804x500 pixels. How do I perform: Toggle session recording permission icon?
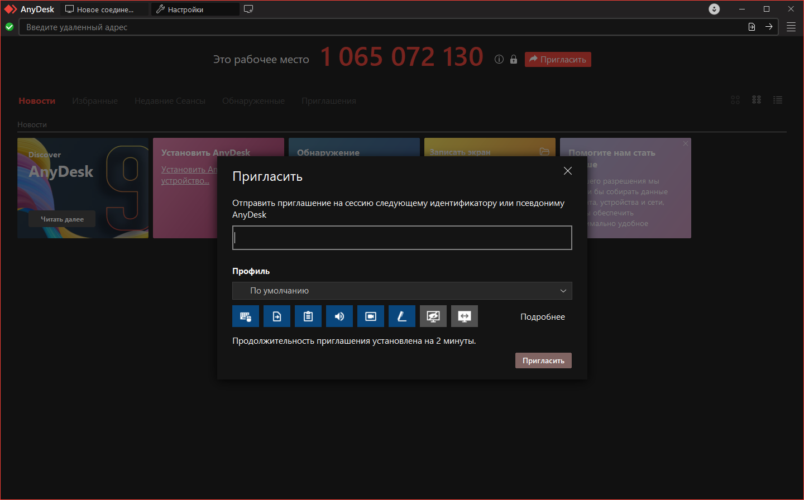371,316
